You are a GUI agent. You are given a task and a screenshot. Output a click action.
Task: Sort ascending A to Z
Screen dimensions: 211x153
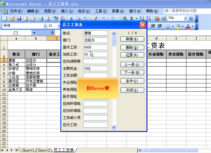point(142,19)
